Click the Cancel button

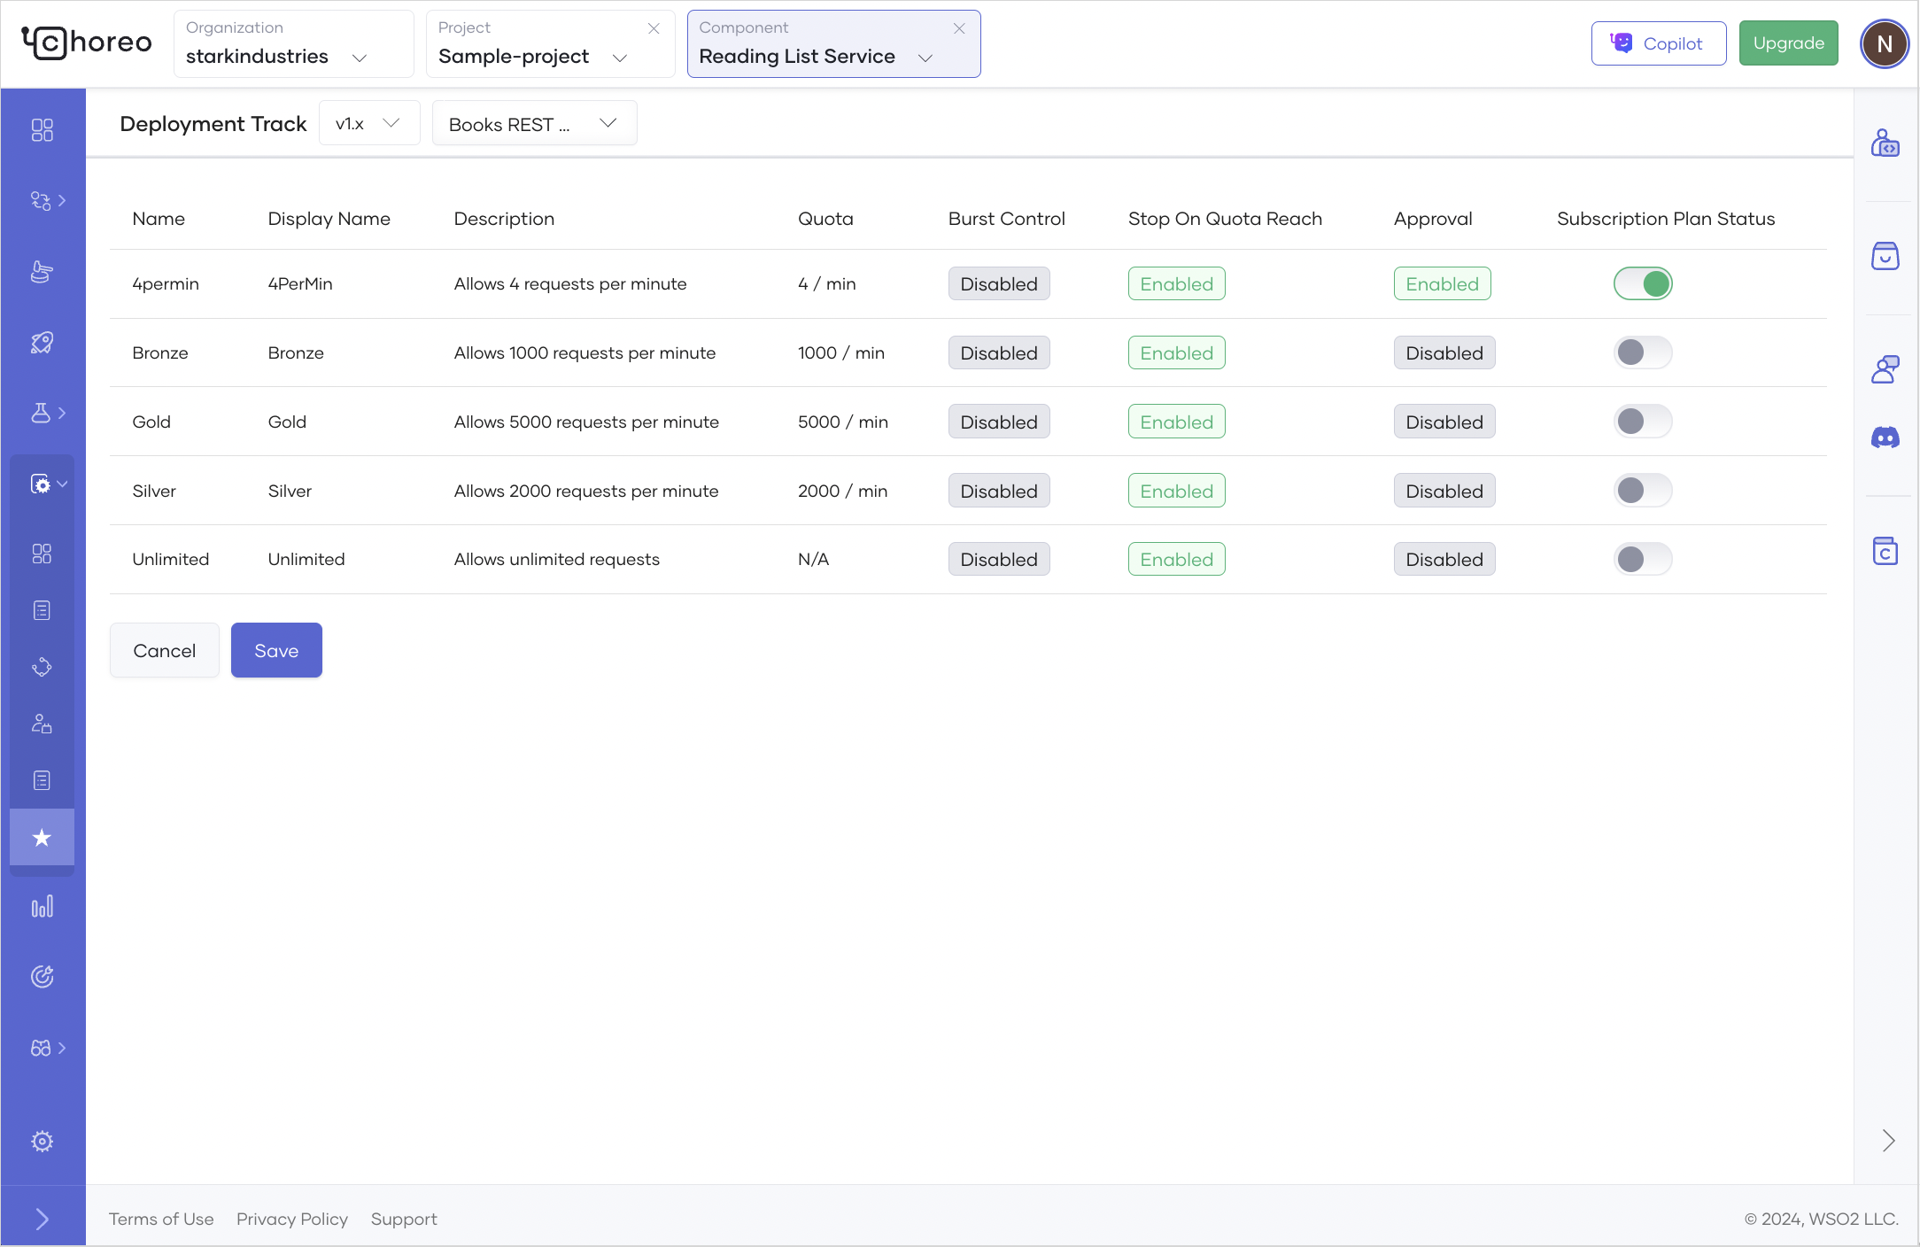pyautogui.click(x=165, y=650)
